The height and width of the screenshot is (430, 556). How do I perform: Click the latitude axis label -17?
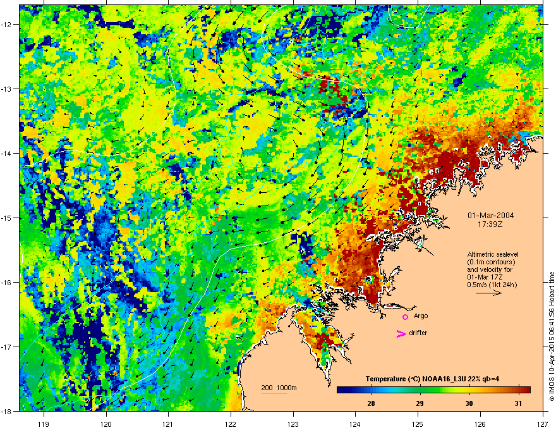click(7, 347)
